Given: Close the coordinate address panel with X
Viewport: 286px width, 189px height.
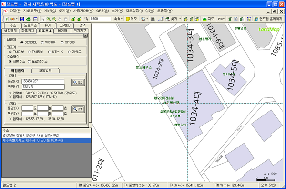Looking at the screenshot, I should point(85,36).
